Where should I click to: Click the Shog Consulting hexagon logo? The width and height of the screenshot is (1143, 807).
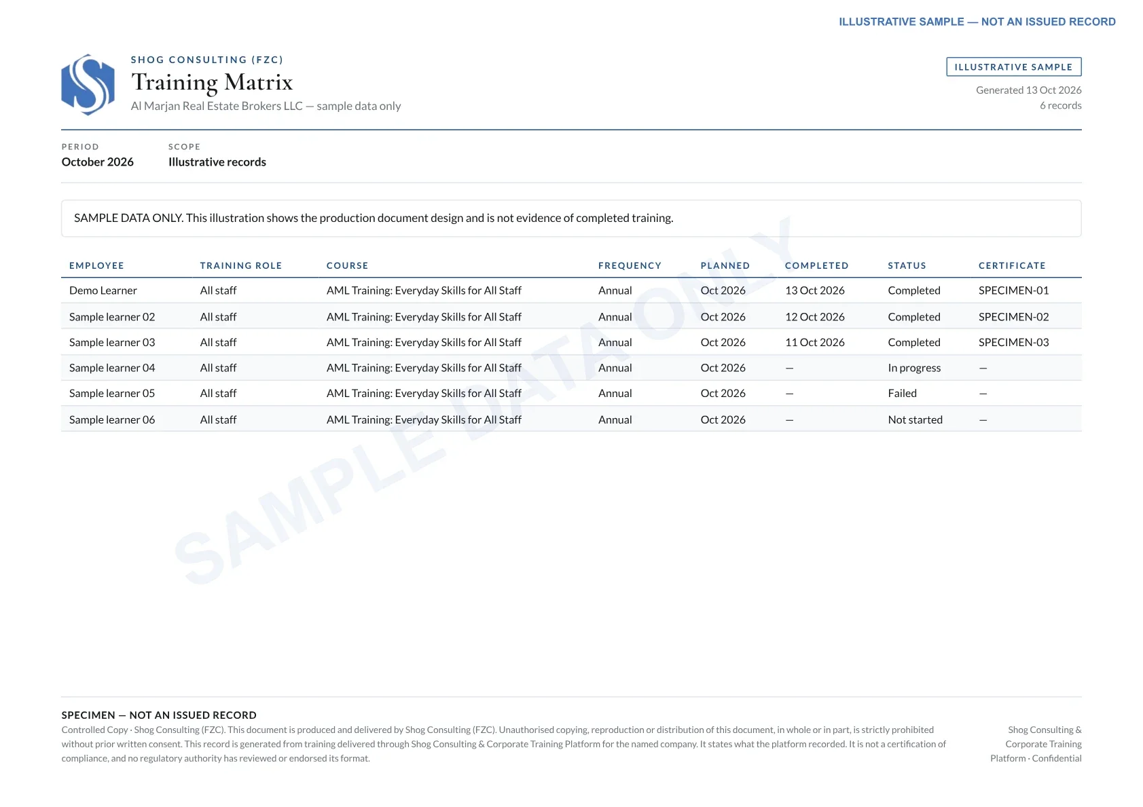88,85
